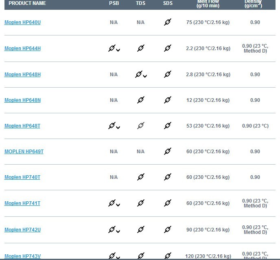
Task: Open the SDS link icon for Moplen HP640U
Action: click(x=168, y=22)
